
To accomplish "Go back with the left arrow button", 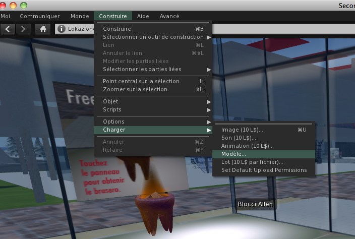I will (8, 29).
